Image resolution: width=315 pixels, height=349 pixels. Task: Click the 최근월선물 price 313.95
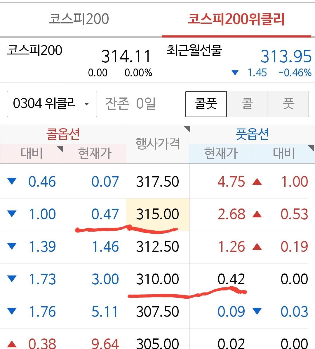click(286, 57)
